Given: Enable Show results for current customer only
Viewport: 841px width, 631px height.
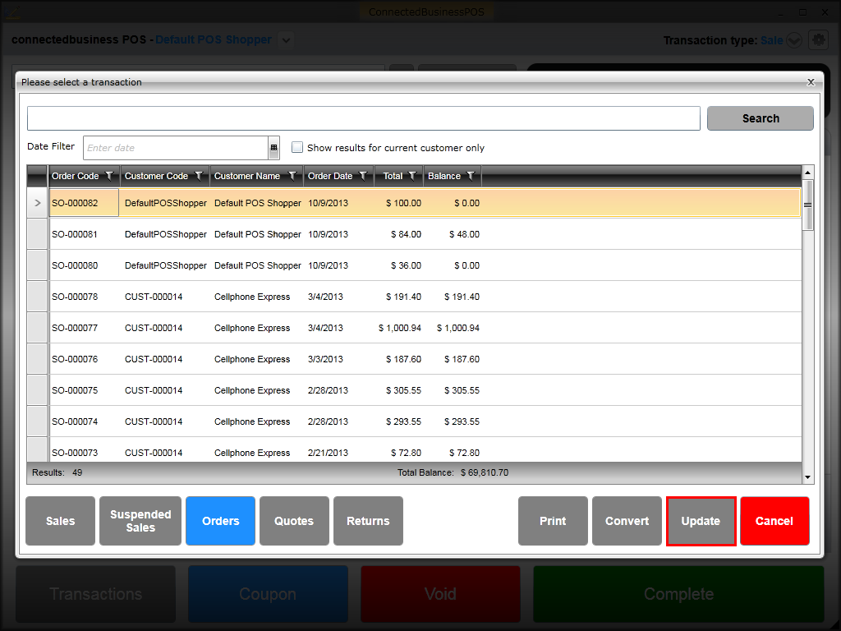Looking at the screenshot, I should [x=297, y=148].
